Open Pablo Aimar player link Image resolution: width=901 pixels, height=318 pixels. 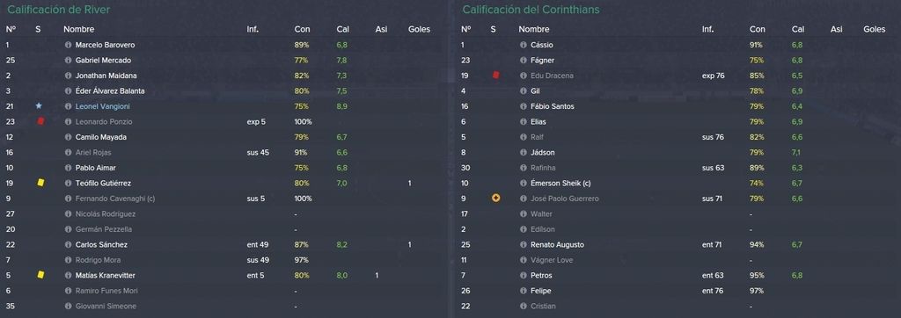point(95,168)
